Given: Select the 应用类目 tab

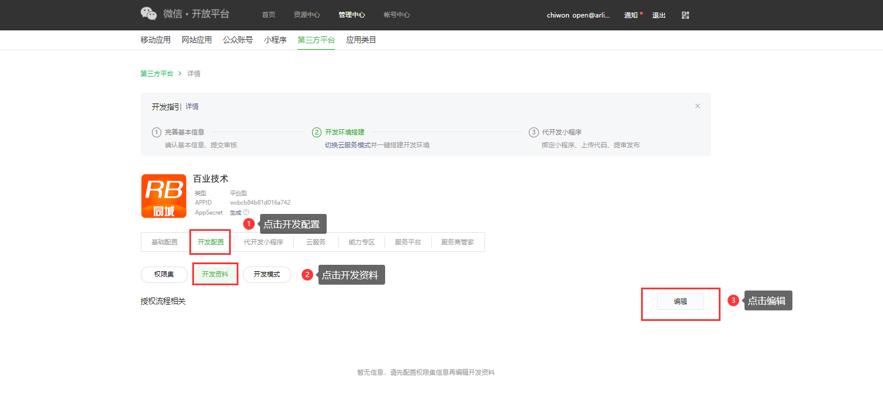Looking at the screenshot, I should (x=361, y=40).
